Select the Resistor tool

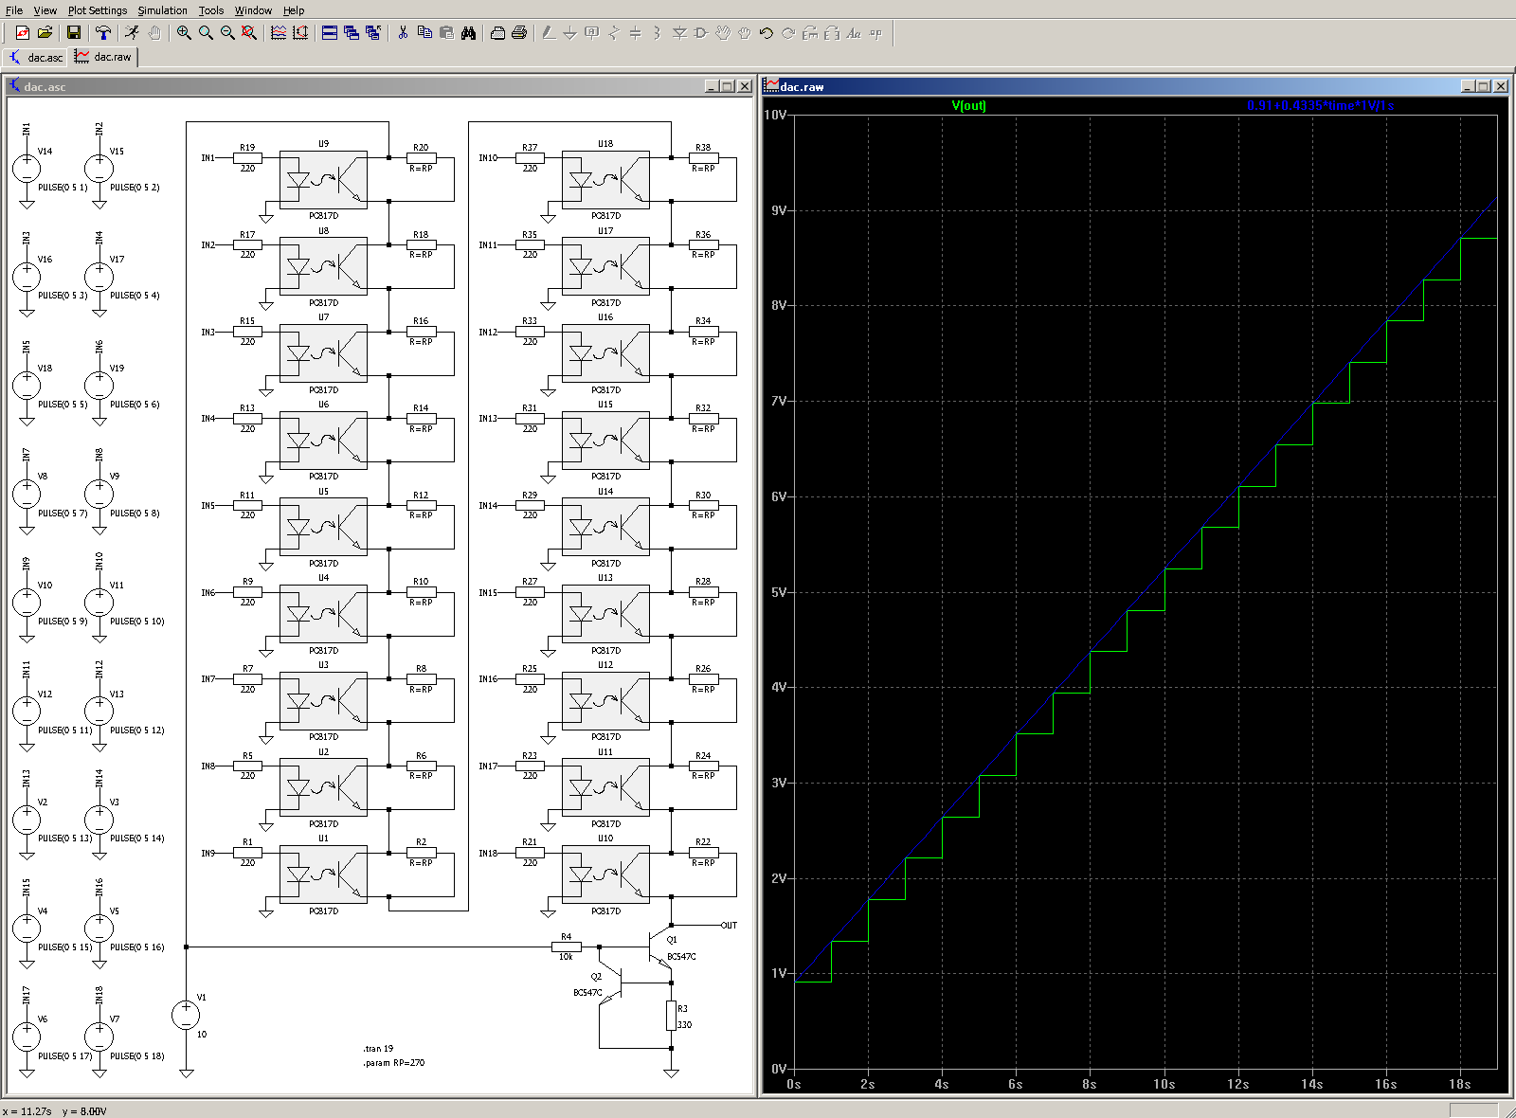pyautogui.click(x=614, y=33)
